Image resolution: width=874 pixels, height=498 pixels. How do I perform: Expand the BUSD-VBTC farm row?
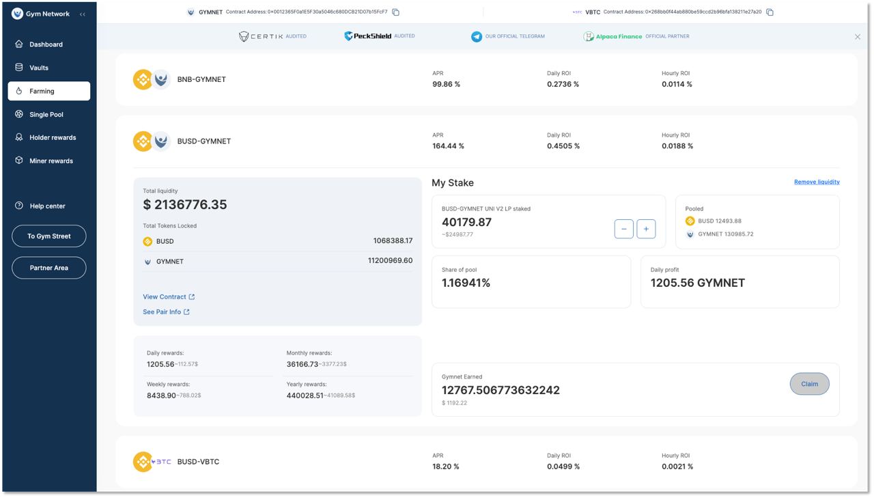click(198, 462)
